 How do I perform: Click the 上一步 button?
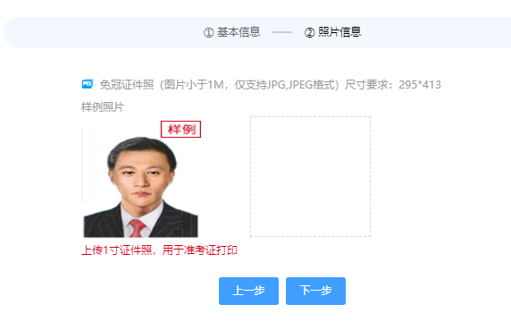pos(248,291)
